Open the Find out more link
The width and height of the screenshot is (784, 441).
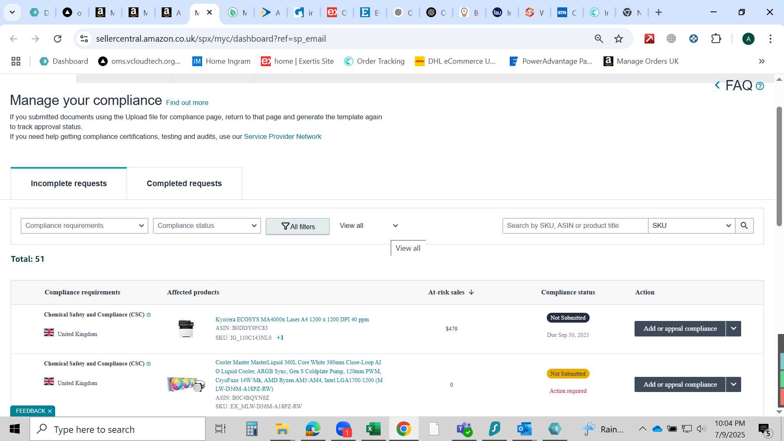click(187, 102)
